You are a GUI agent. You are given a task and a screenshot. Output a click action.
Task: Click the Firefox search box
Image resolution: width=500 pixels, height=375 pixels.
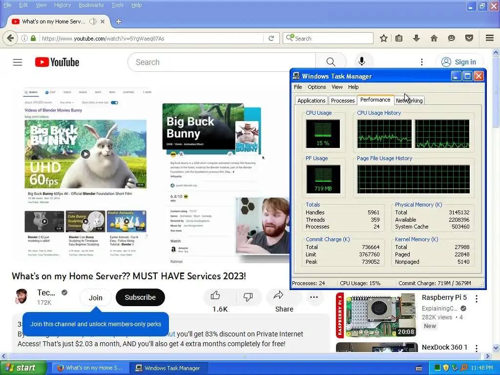(x=328, y=38)
